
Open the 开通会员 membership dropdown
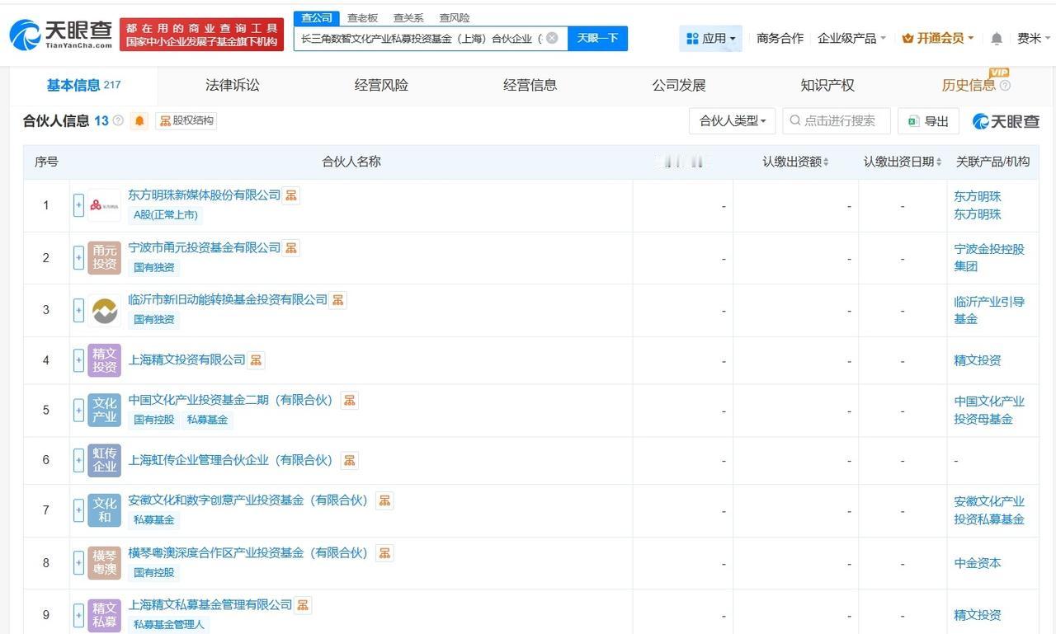click(x=938, y=38)
